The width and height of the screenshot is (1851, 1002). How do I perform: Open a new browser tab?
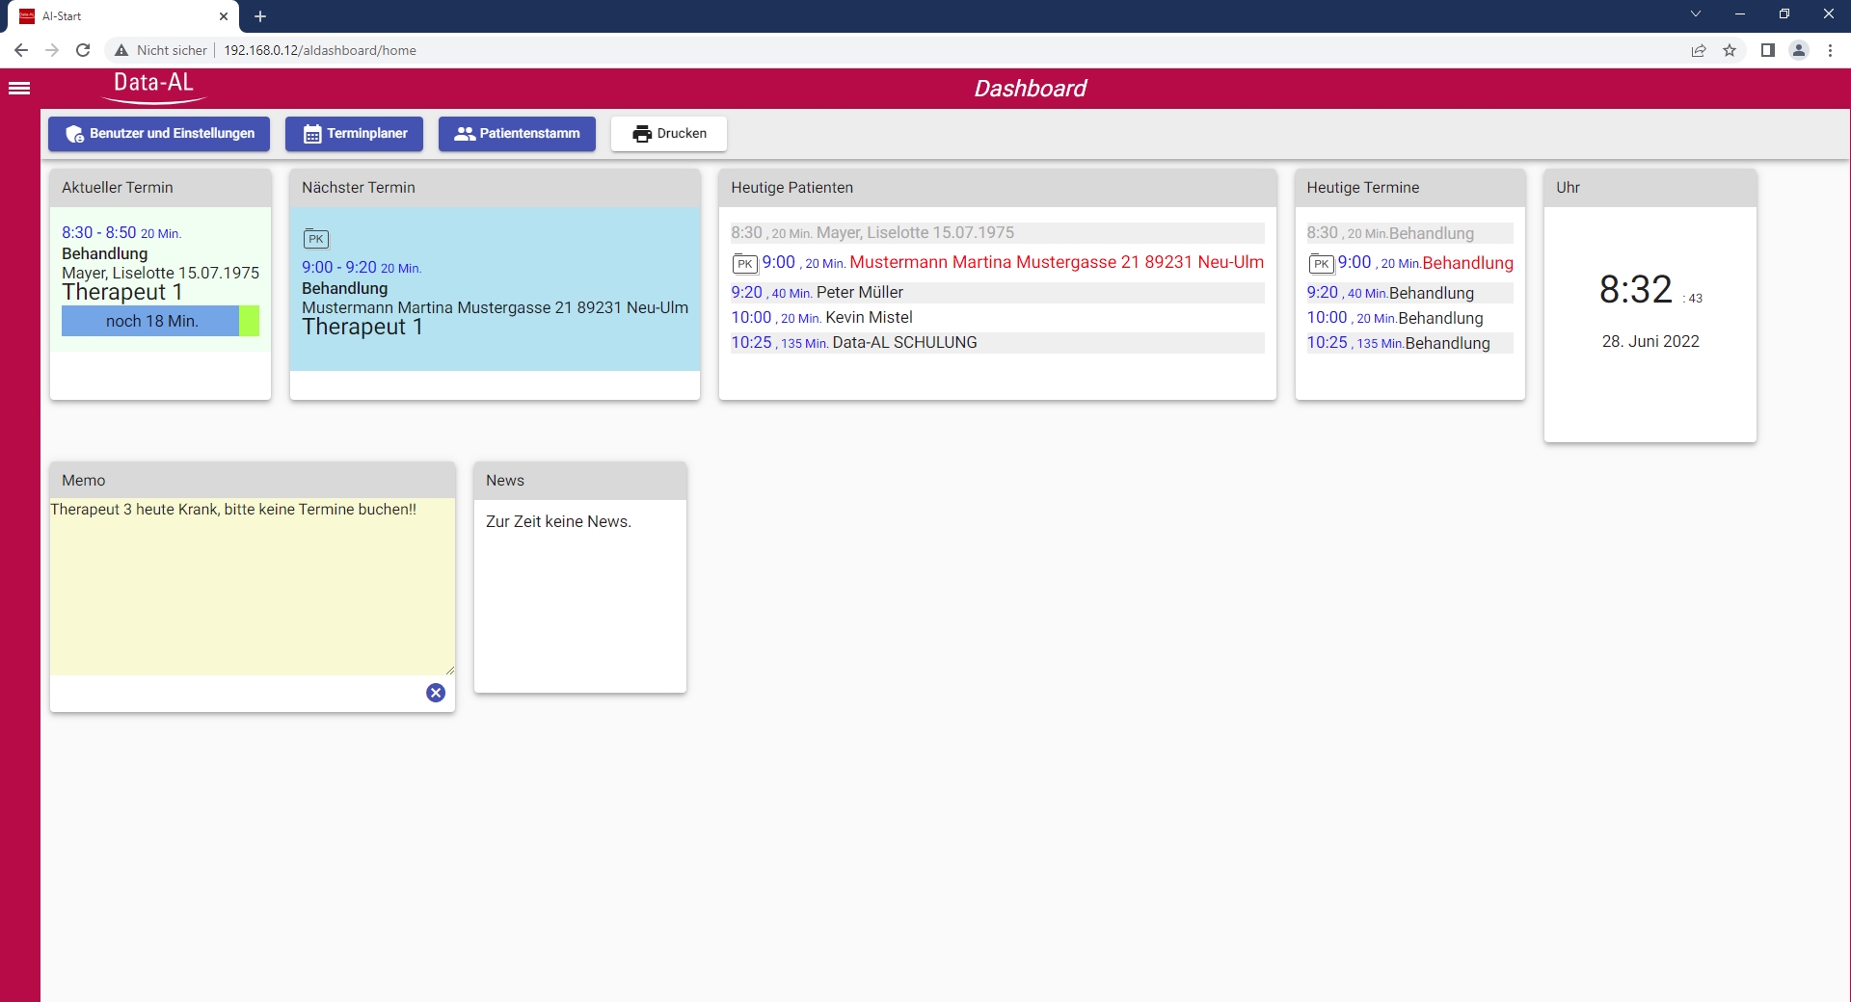click(260, 16)
